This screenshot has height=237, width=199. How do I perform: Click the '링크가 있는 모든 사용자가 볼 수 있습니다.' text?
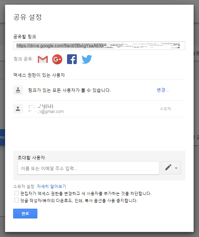click(x=69, y=90)
